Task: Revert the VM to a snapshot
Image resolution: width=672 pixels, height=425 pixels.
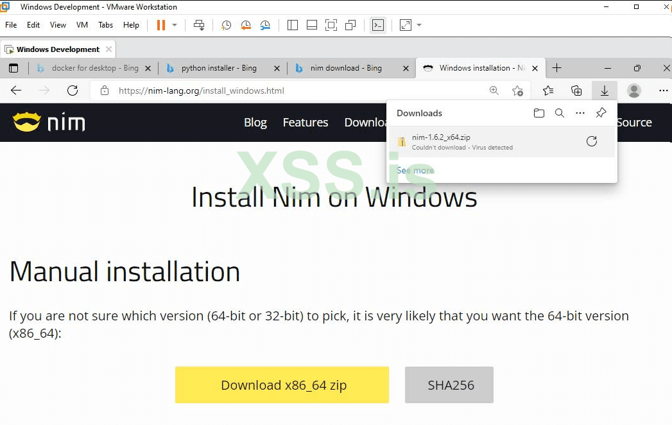Action: pyautogui.click(x=246, y=25)
